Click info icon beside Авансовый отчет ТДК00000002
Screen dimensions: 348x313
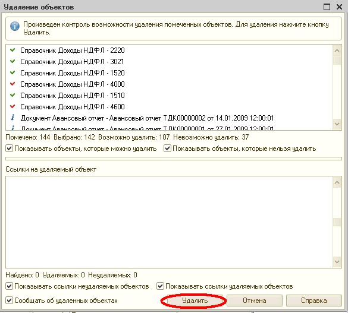click(13, 118)
